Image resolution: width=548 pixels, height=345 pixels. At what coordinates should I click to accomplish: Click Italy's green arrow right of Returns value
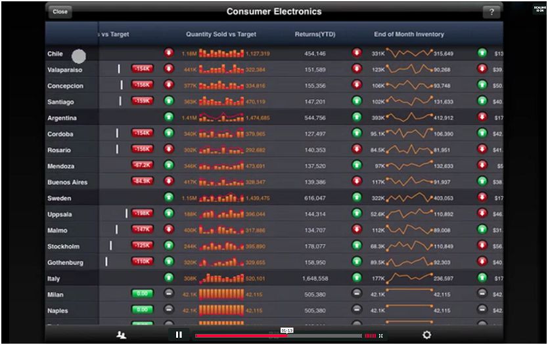click(x=357, y=277)
